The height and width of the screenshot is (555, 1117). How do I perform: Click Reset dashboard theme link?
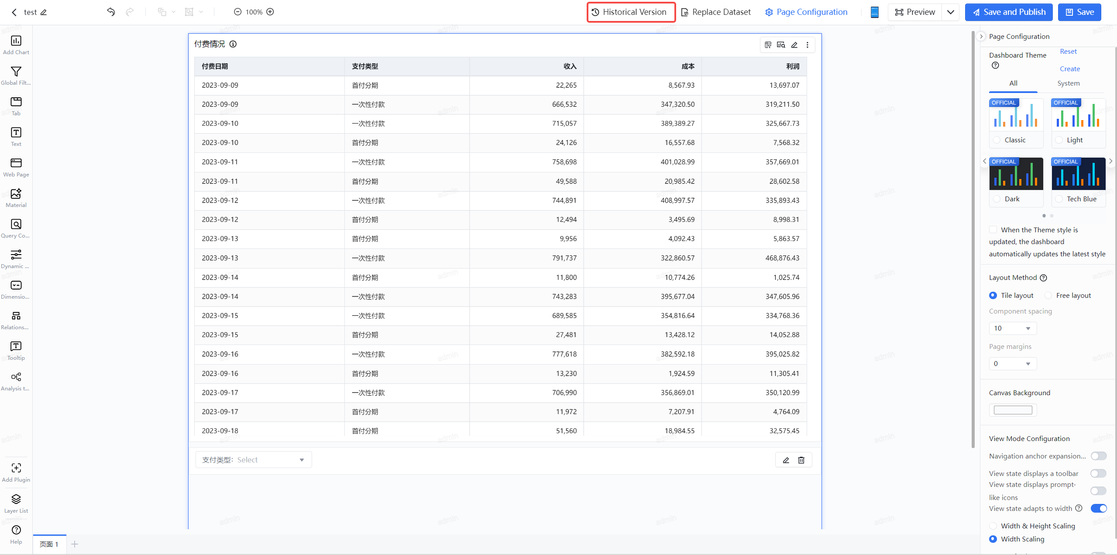tap(1068, 52)
